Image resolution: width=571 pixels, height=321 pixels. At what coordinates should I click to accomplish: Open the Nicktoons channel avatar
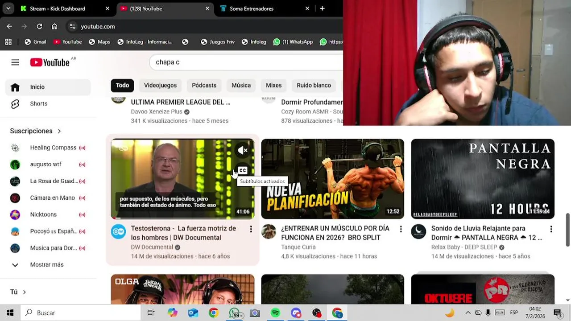click(15, 214)
